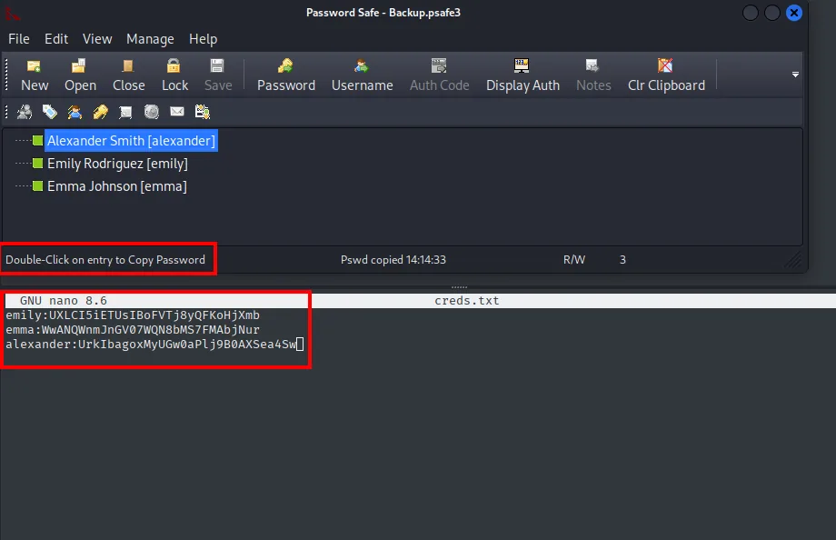This screenshot has width=836, height=540.
Task: Select the Alexander Smith [alexander] entry
Action: pos(131,141)
